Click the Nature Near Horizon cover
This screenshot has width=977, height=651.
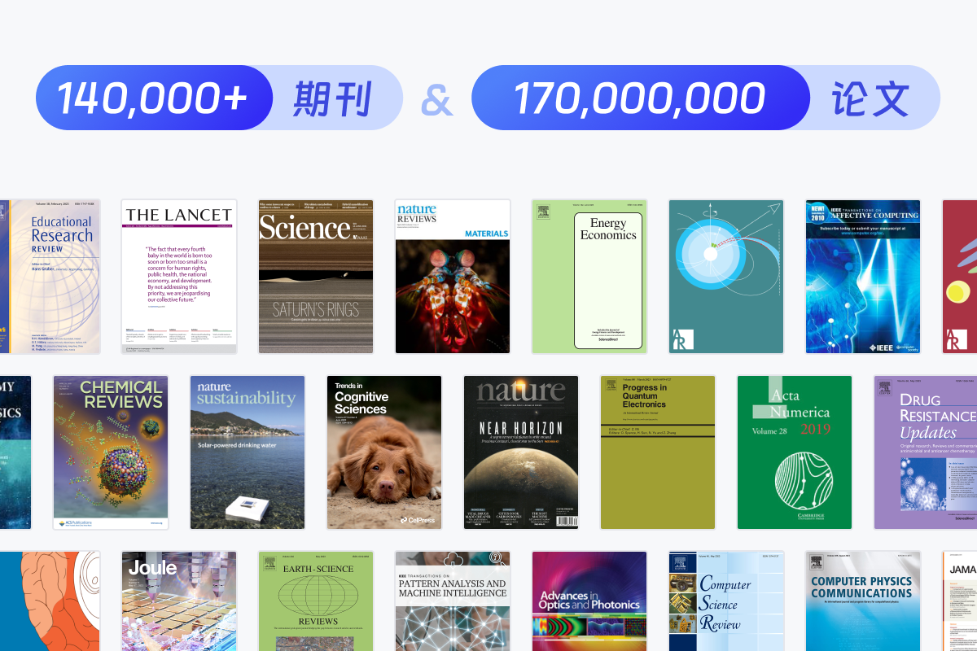point(521,452)
